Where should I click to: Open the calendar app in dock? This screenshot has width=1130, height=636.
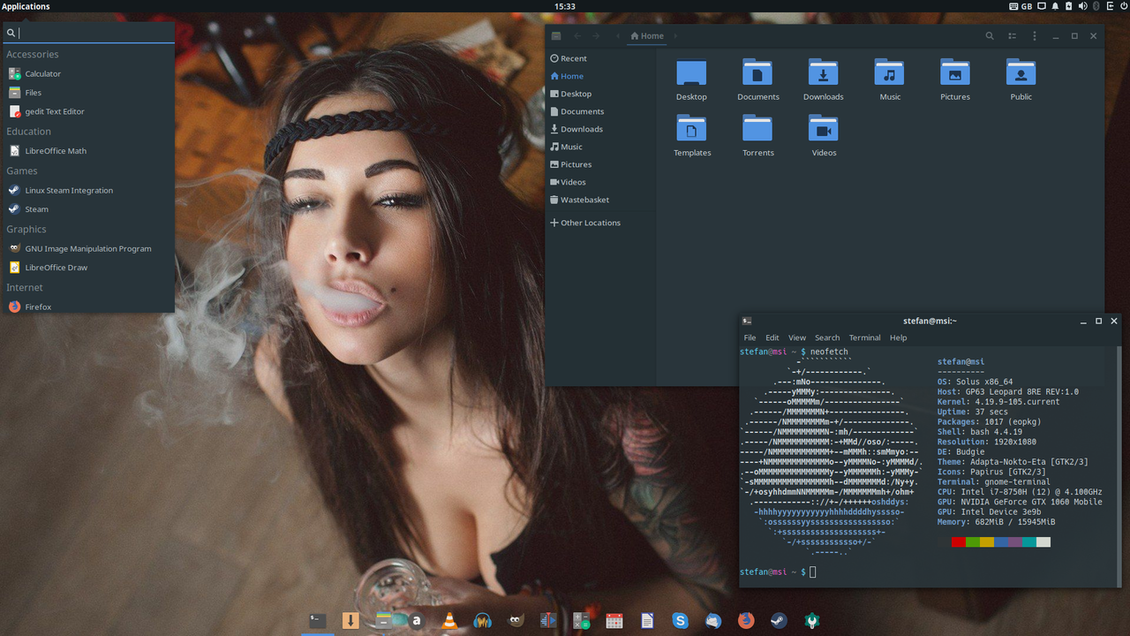point(614,621)
